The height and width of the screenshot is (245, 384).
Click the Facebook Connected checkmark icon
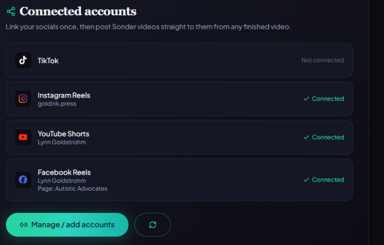click(x=306, y=179)
